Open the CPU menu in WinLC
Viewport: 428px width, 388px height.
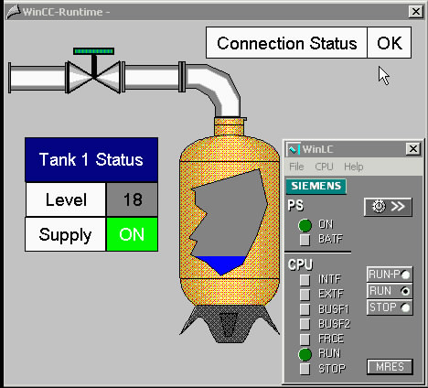[x=324, y=167]
